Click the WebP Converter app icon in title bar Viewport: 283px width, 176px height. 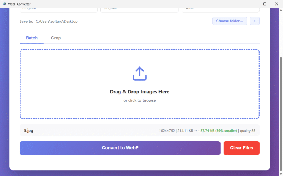coord(4,4)
